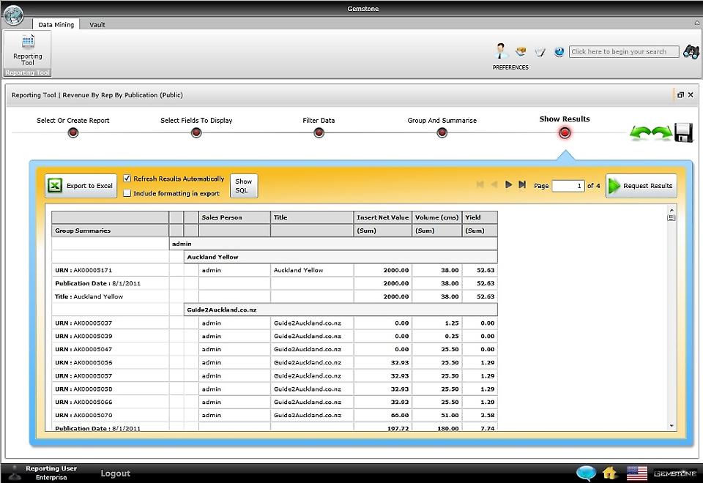Click the search input field
The width and height of the screenshot is (703, 483).
click(x=624, y=51)
